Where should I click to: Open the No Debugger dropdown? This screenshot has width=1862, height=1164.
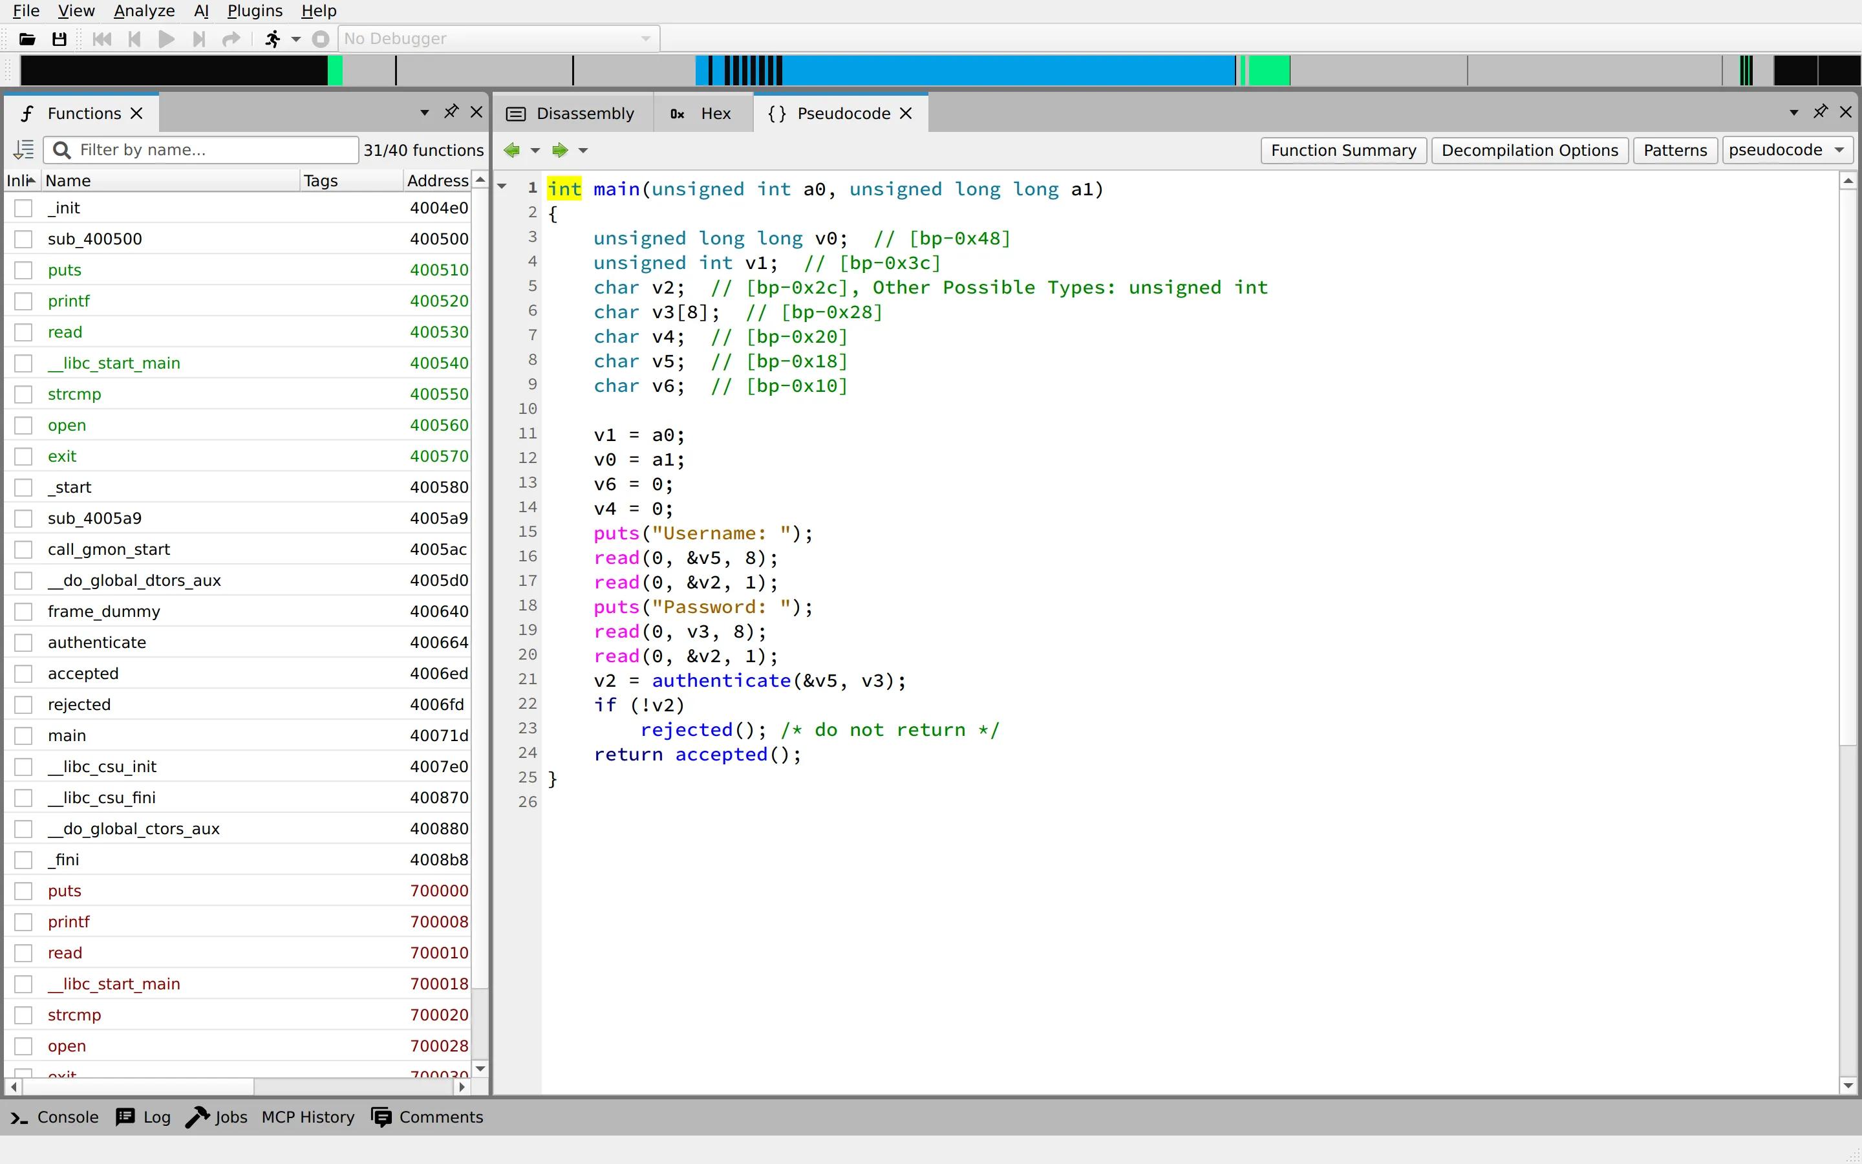(x=498, y=39)
